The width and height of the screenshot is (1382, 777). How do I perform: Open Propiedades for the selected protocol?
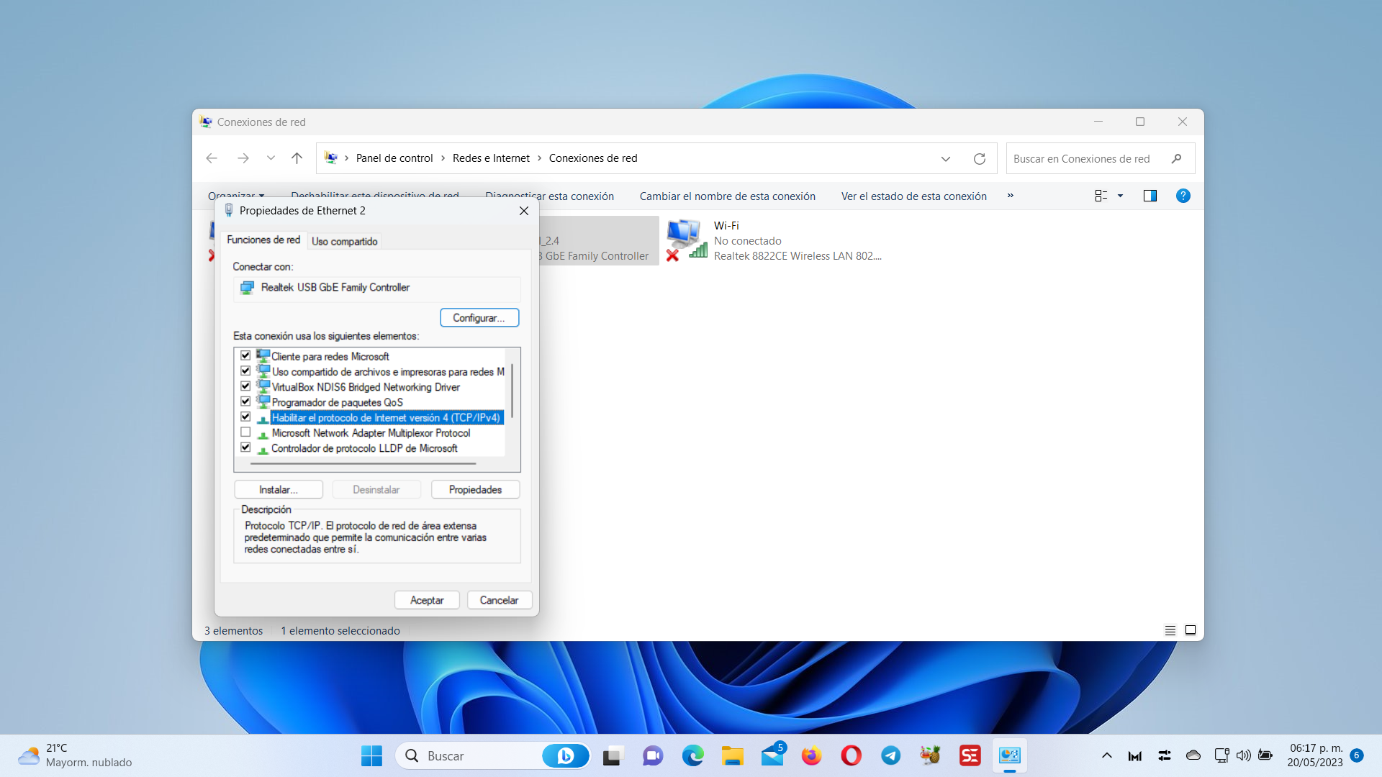coord(475,489)
